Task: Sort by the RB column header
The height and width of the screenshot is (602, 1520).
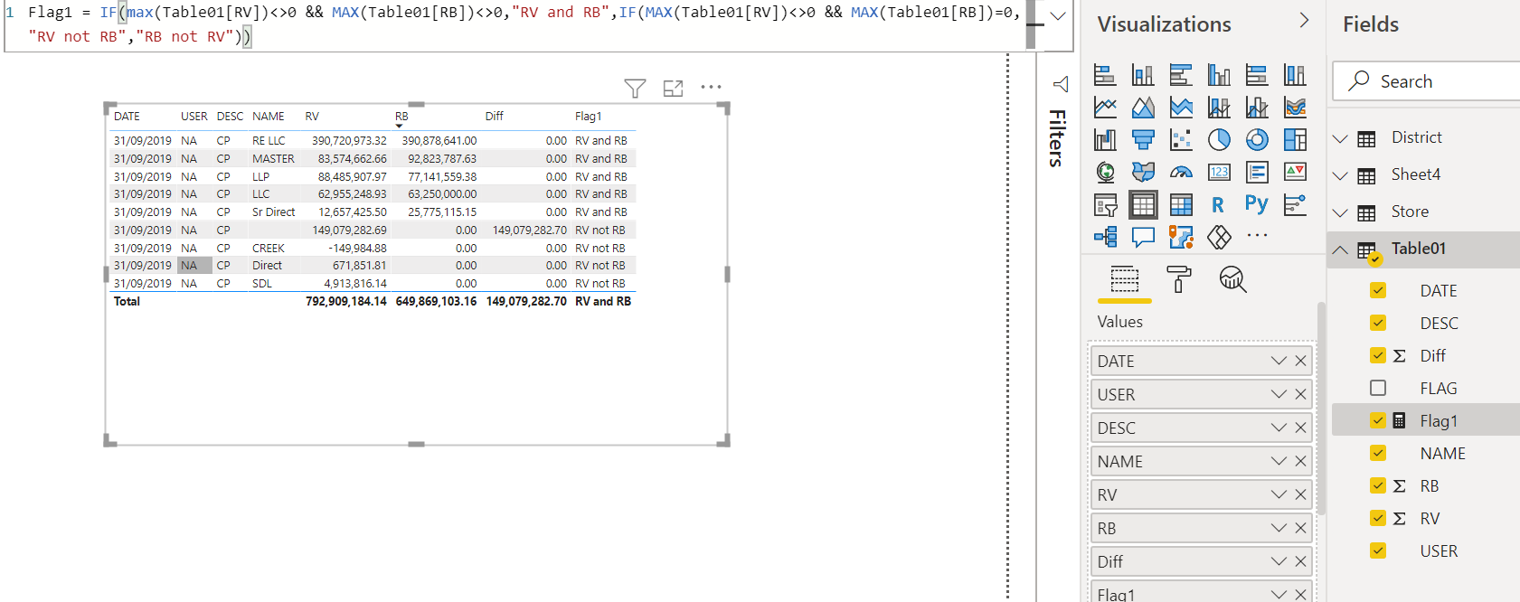Action: click(x=401, y=117)
